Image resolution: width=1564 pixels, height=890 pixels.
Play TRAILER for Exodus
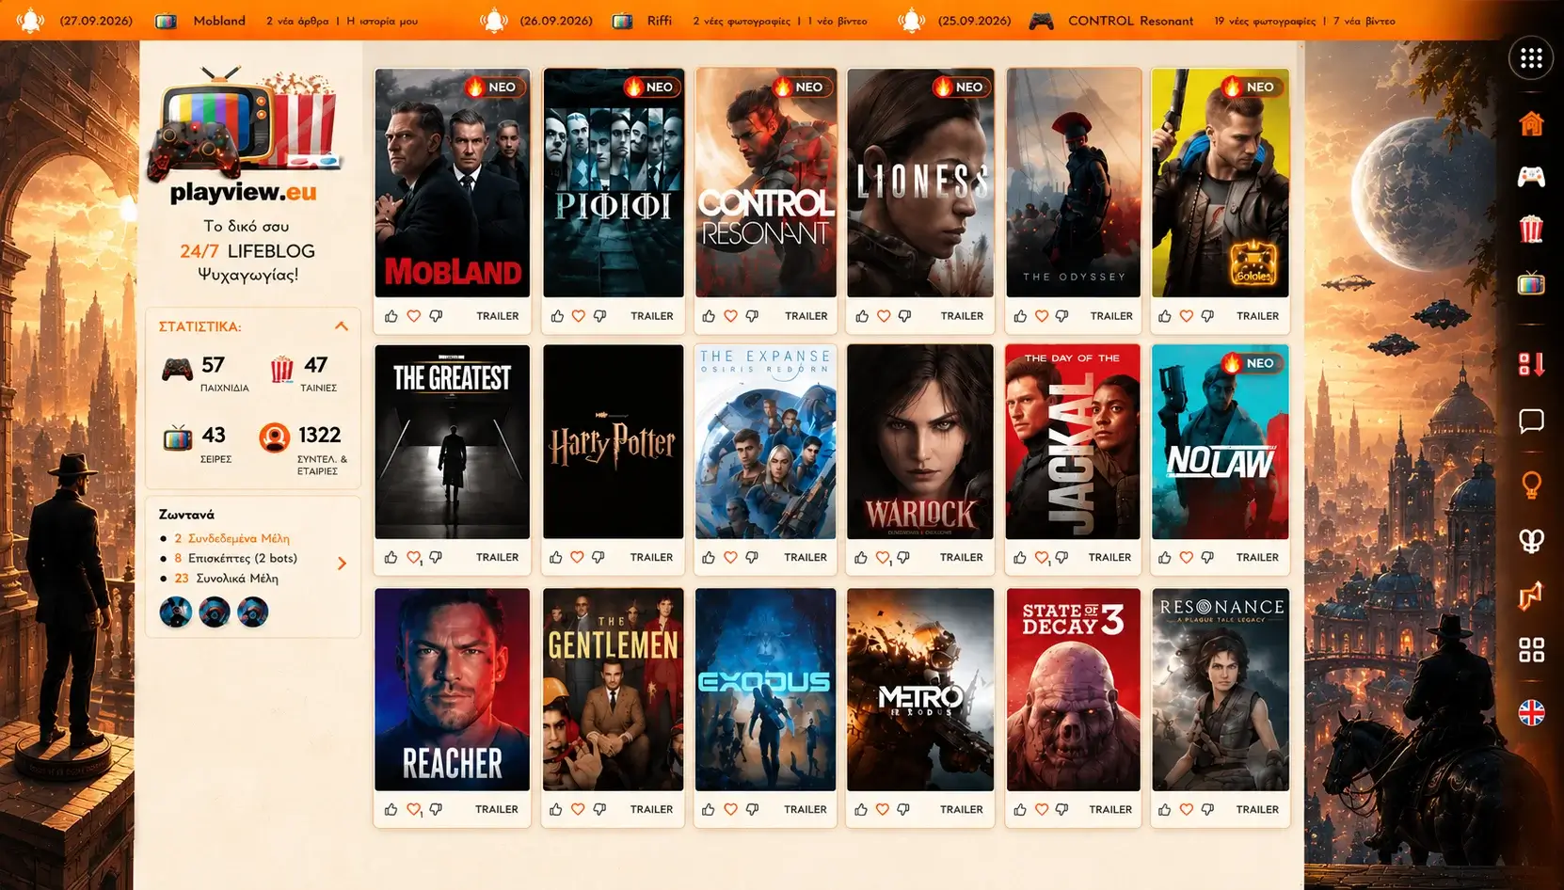(806, 809)
